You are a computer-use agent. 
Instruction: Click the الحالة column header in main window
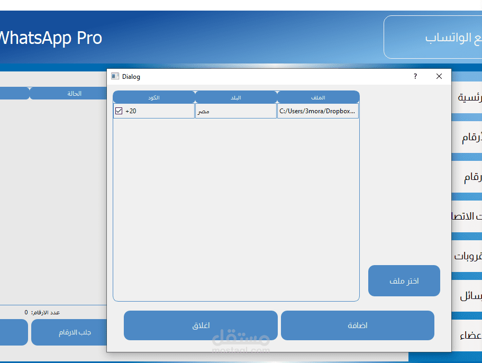coord(68,94)
